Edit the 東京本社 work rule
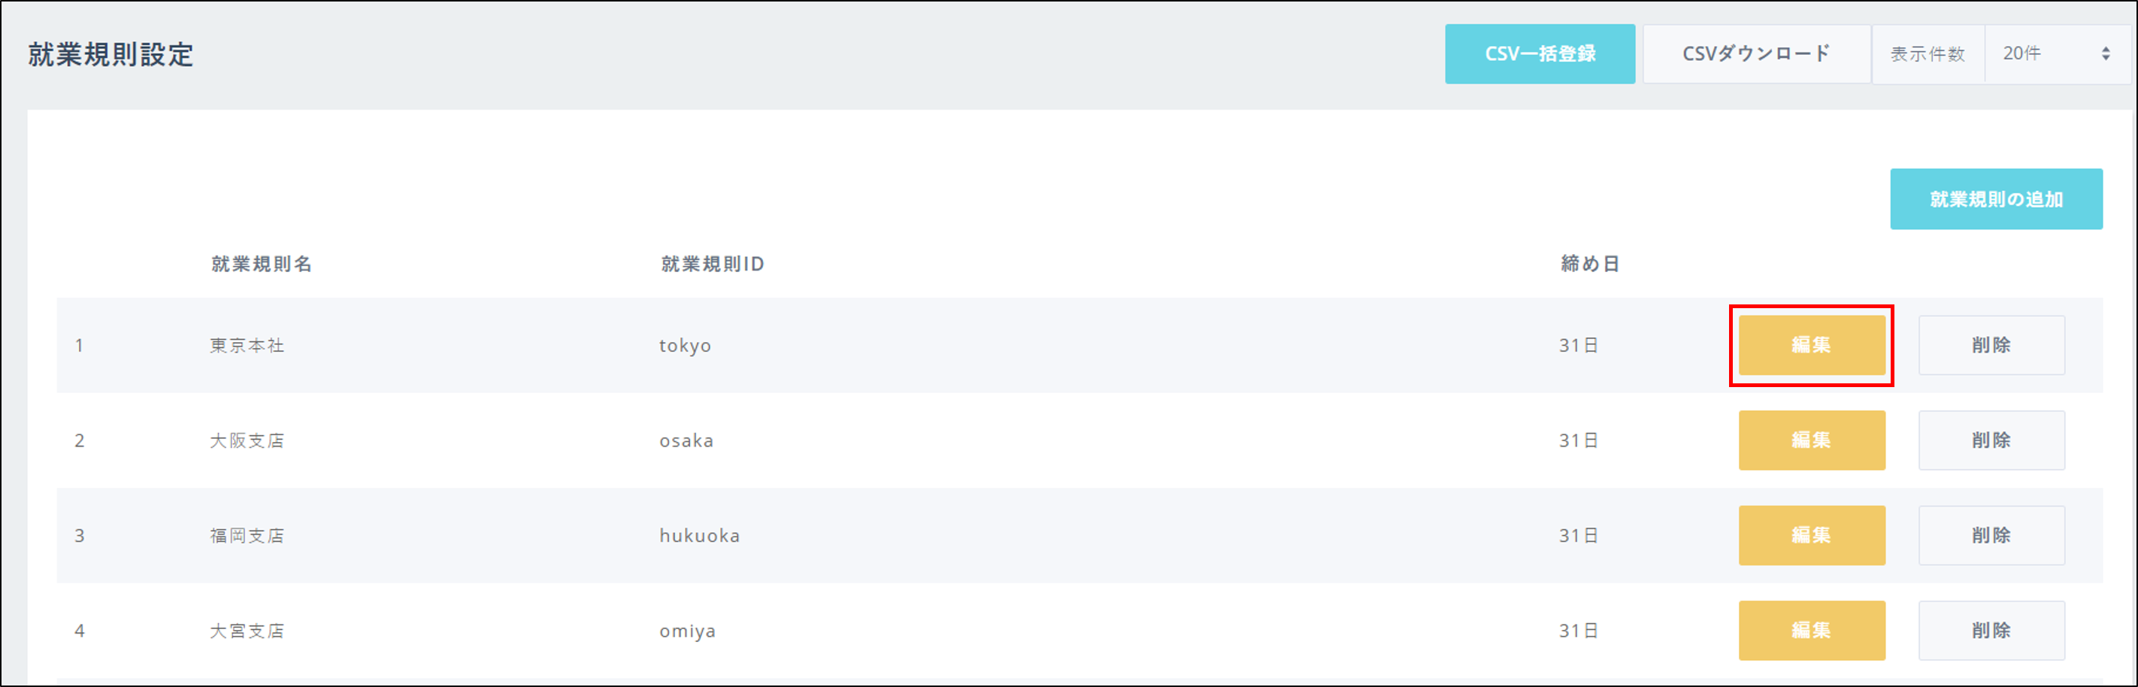The height and width of the screenshot is (687, 2138). click(x=1811, y=345)
